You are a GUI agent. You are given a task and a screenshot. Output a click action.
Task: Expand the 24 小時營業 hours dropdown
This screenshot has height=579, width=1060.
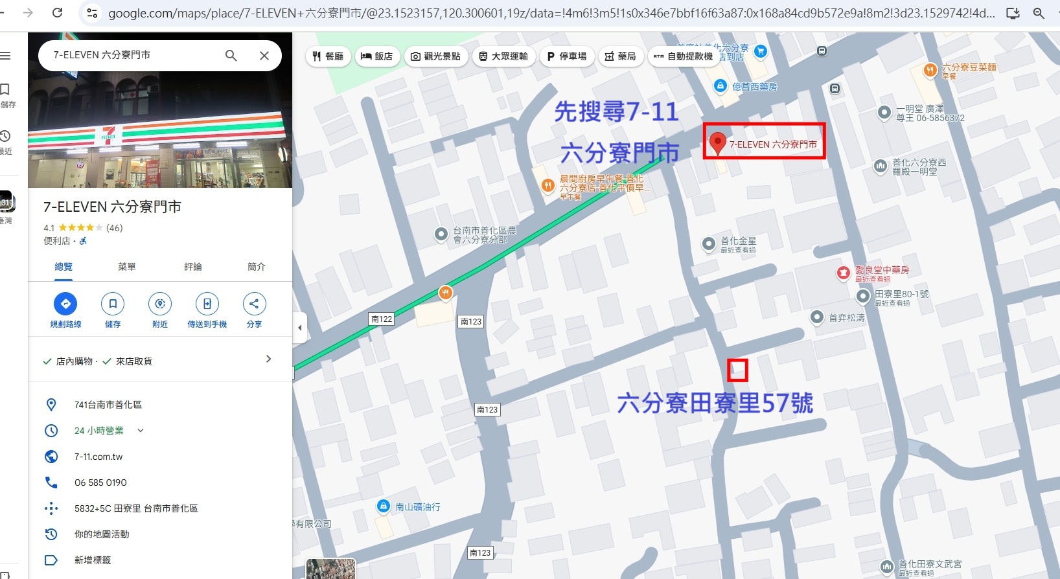pyautogui.click(x=141, y=431)
